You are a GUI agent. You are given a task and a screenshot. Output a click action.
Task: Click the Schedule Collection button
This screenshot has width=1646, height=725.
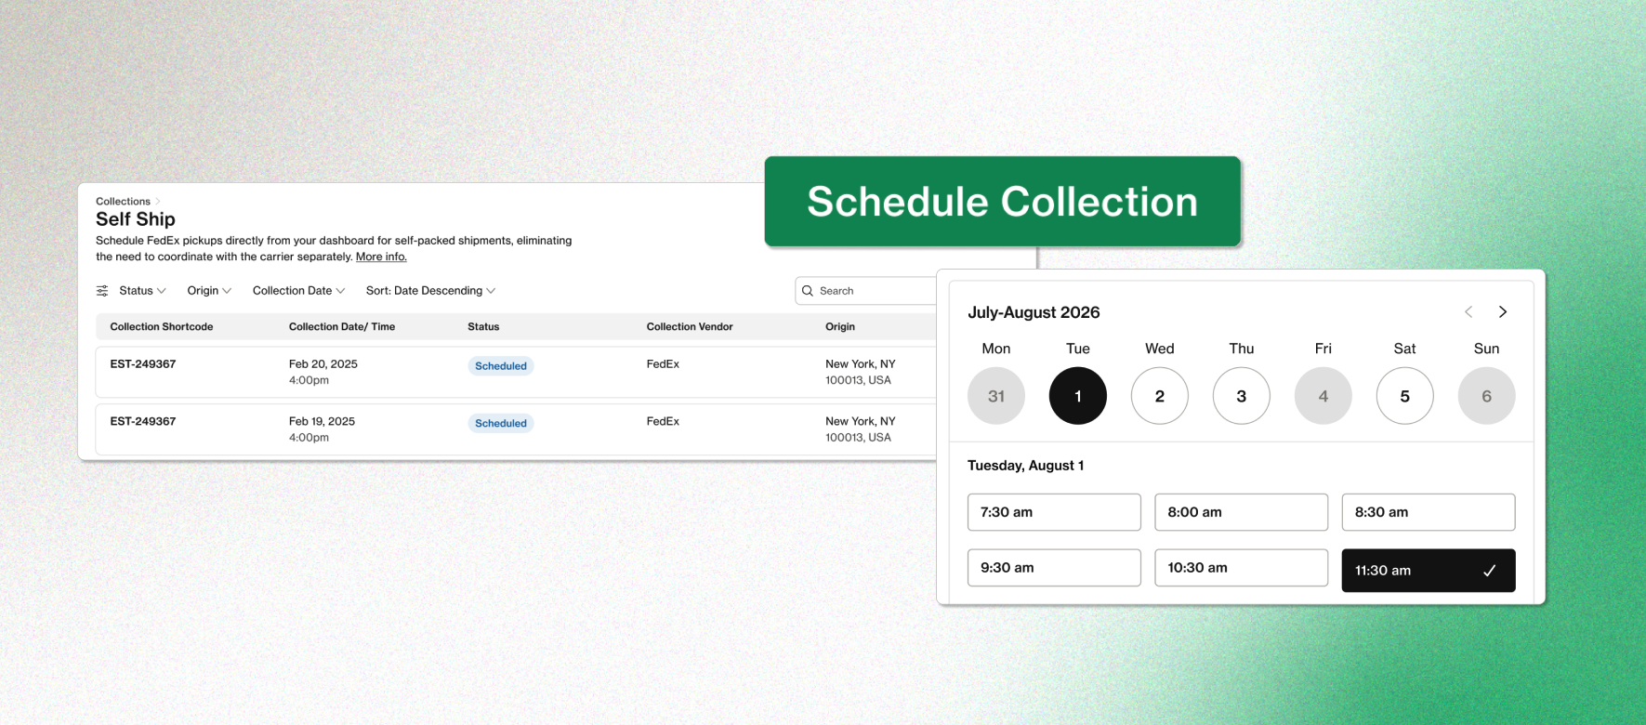(x=1002, y=202)
